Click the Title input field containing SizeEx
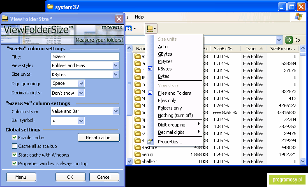Image resolution: width=308 pixels, height=187 pixels. [x=85, y=56]
